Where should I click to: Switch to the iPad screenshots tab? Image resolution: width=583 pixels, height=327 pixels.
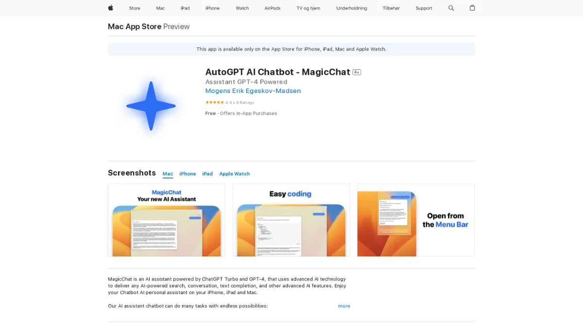pos(207,174)
